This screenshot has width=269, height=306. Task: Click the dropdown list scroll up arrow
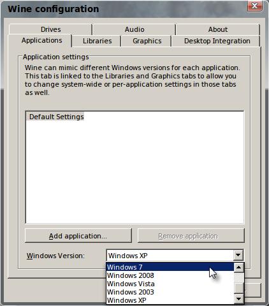point(238,268)
